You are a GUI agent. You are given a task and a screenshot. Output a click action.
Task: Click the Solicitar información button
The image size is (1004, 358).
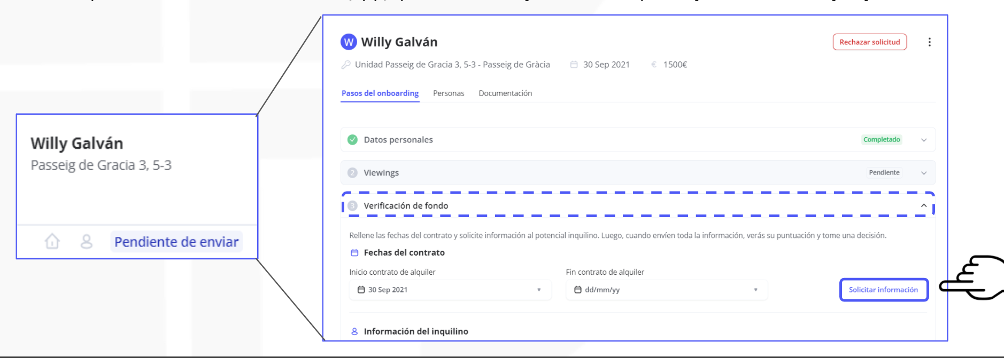883,290
